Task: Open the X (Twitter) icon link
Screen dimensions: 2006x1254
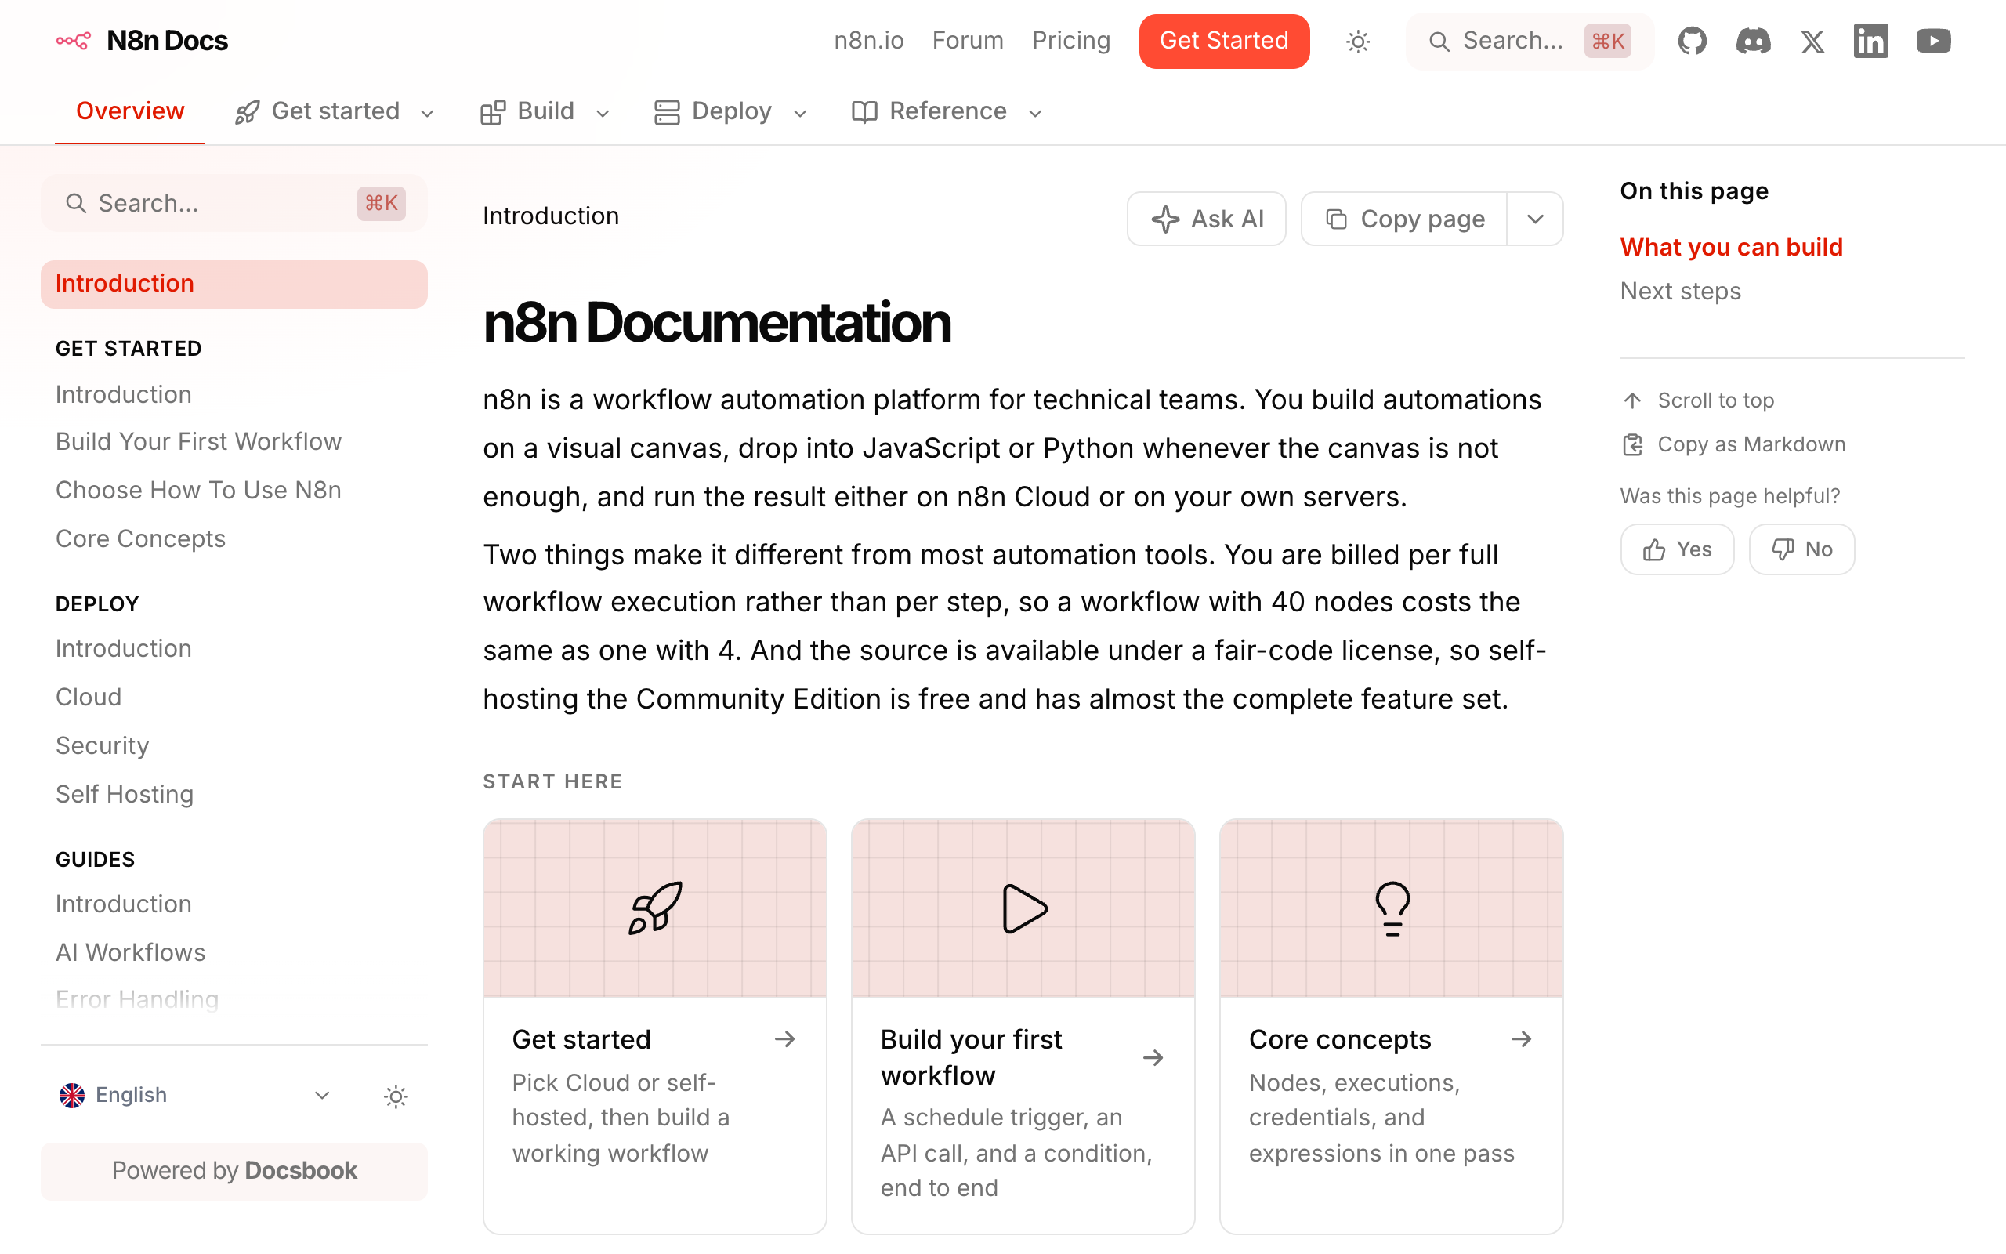Action: [1812, 41]
